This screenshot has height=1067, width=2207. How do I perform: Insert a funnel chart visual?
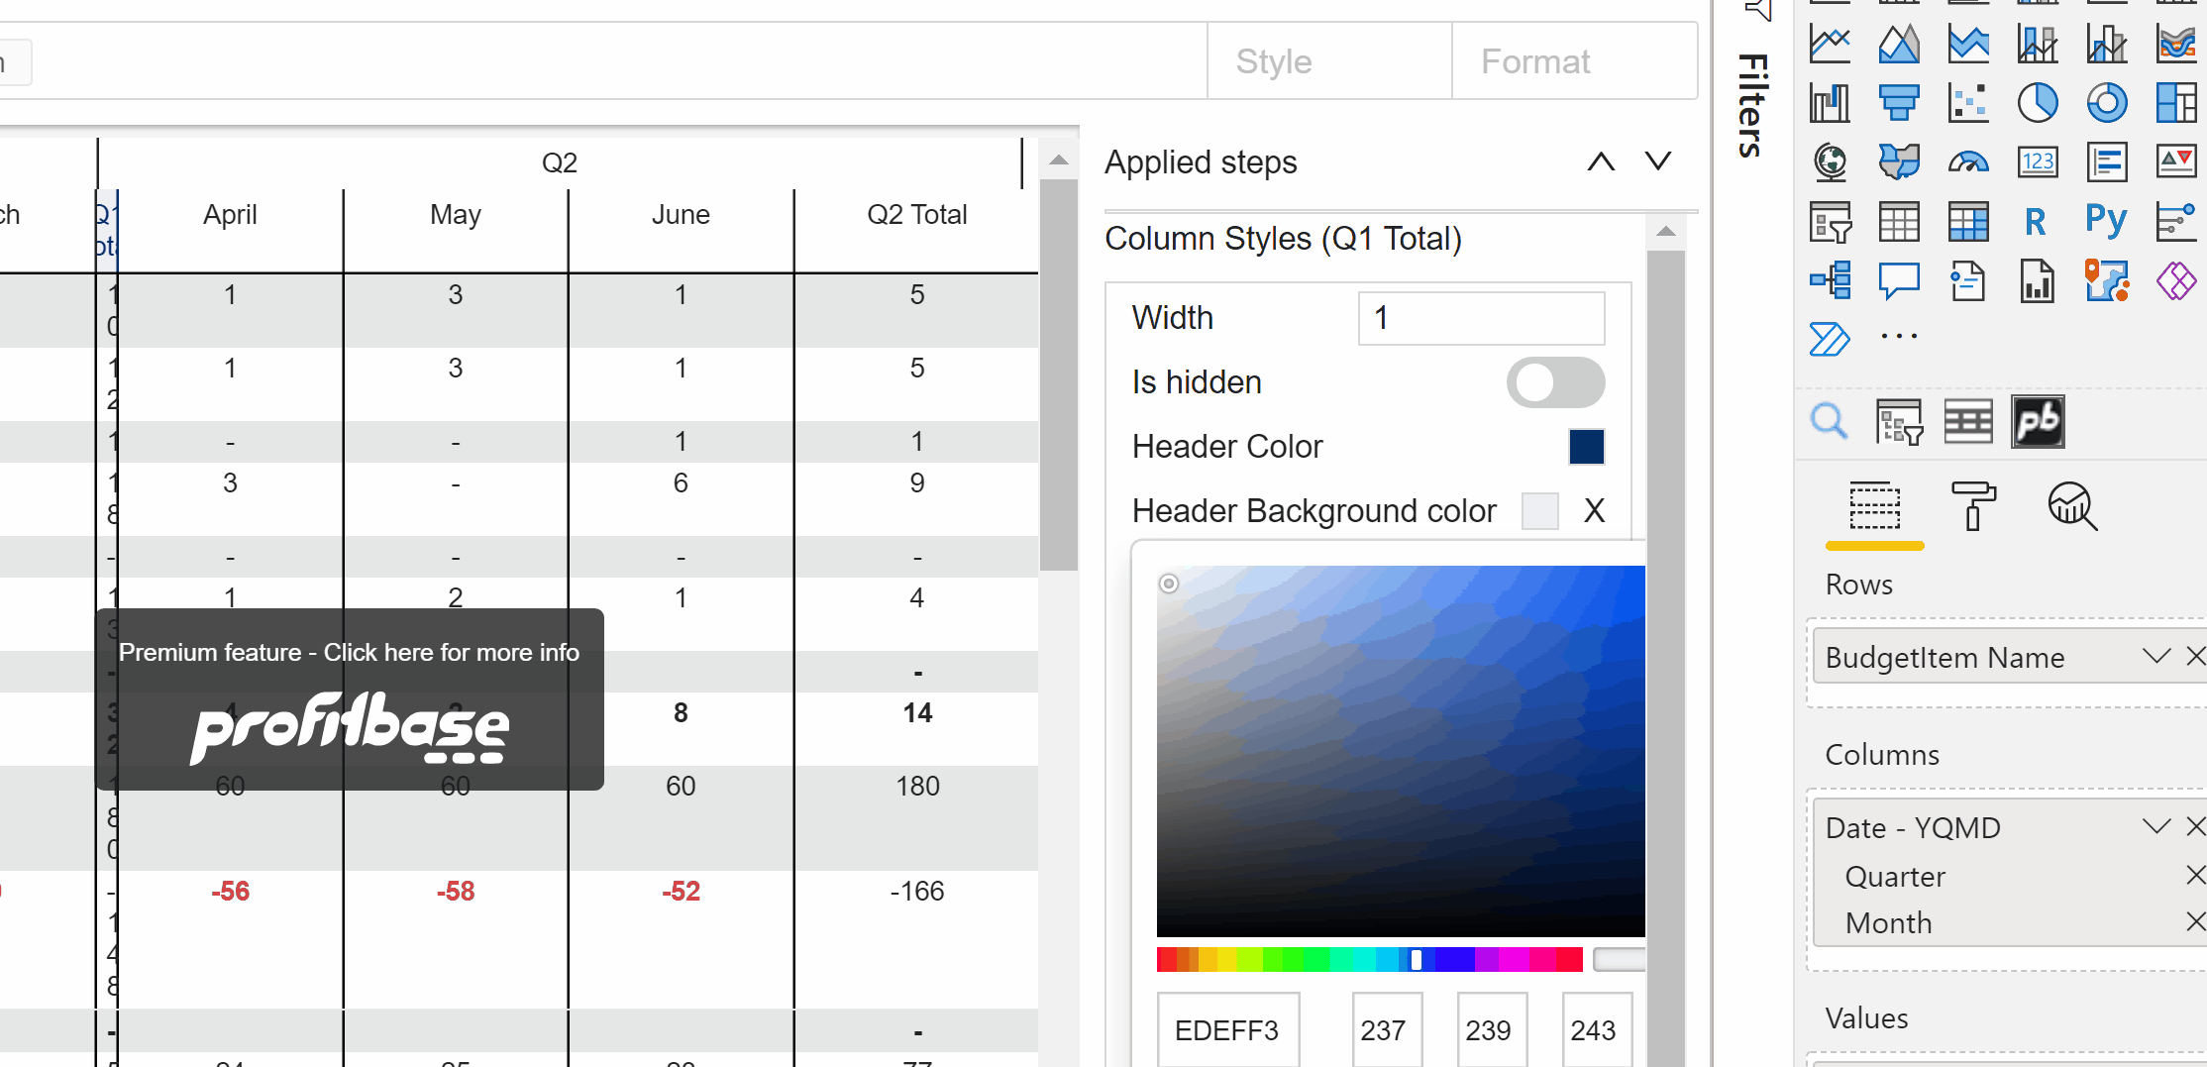tap(1899, 102)
